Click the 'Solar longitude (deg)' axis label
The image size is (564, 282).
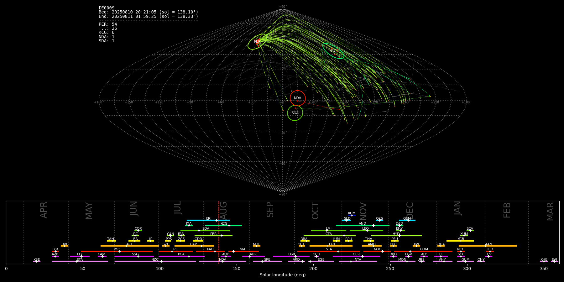(x=283, y=275)
